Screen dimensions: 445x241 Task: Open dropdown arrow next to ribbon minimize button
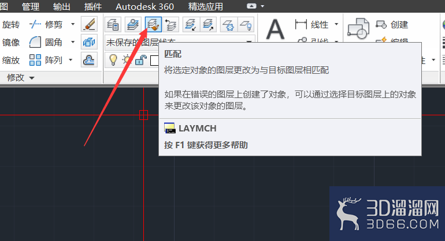tap(262, 6)
